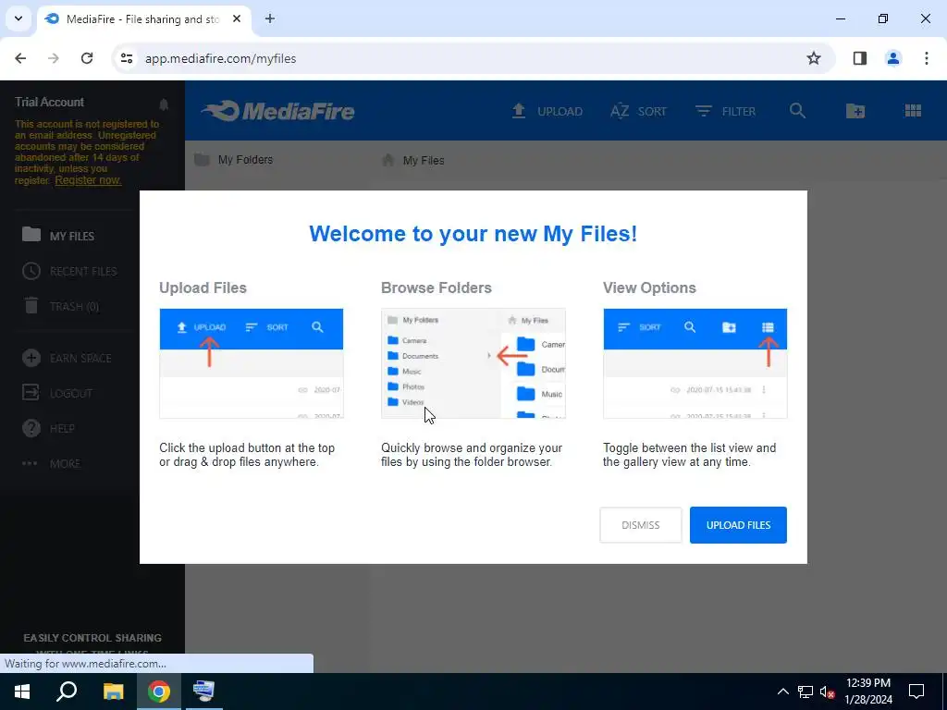Viewport: 947px width, 710px height.
Task: Open File Explorer from the taskbar
Action: [113, 692]
